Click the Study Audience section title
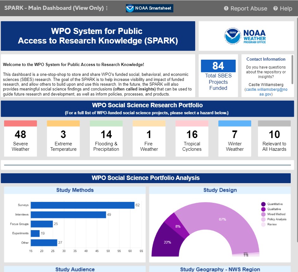This screenshot has height=272, width=298. (75, 269)
